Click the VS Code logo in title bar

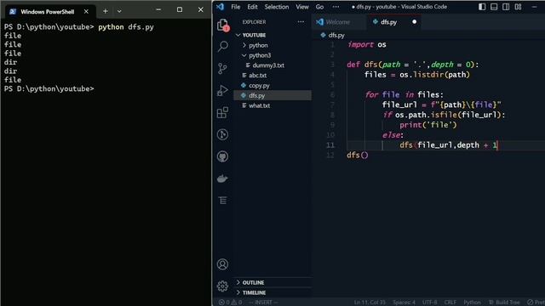(x=220, y=7)
